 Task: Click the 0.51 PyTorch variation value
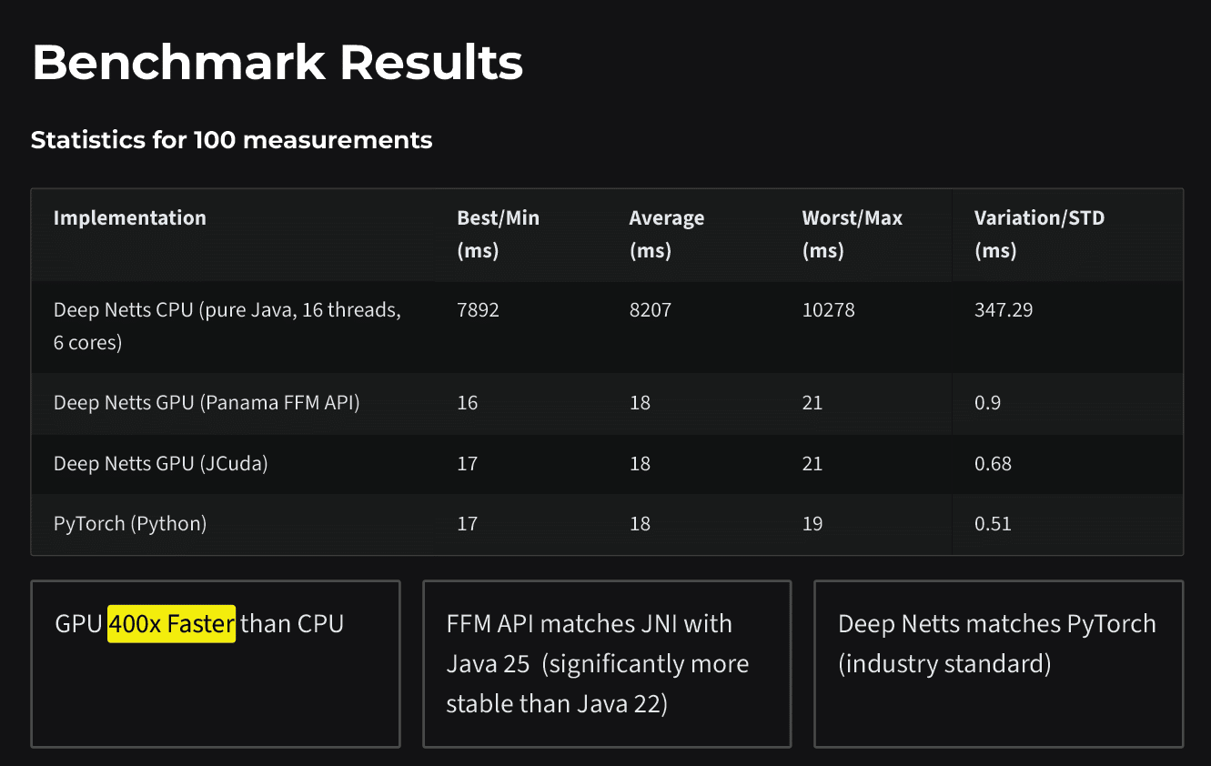coord(993,524)
